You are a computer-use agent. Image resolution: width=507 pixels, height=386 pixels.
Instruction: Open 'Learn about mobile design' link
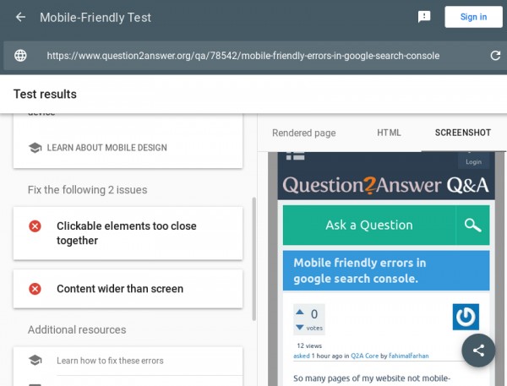pos(106,148)
